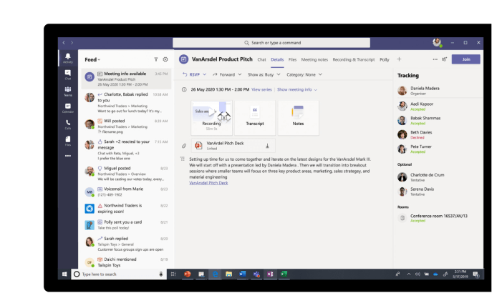Open Charlotte, Babak replied feed item

(x=126, y=103)
